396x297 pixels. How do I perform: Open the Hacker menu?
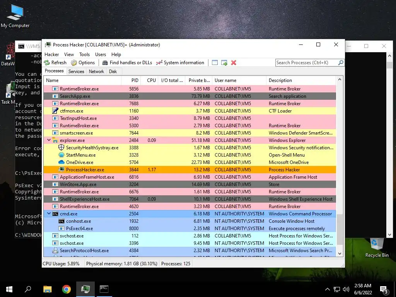[x=51, y=55]
